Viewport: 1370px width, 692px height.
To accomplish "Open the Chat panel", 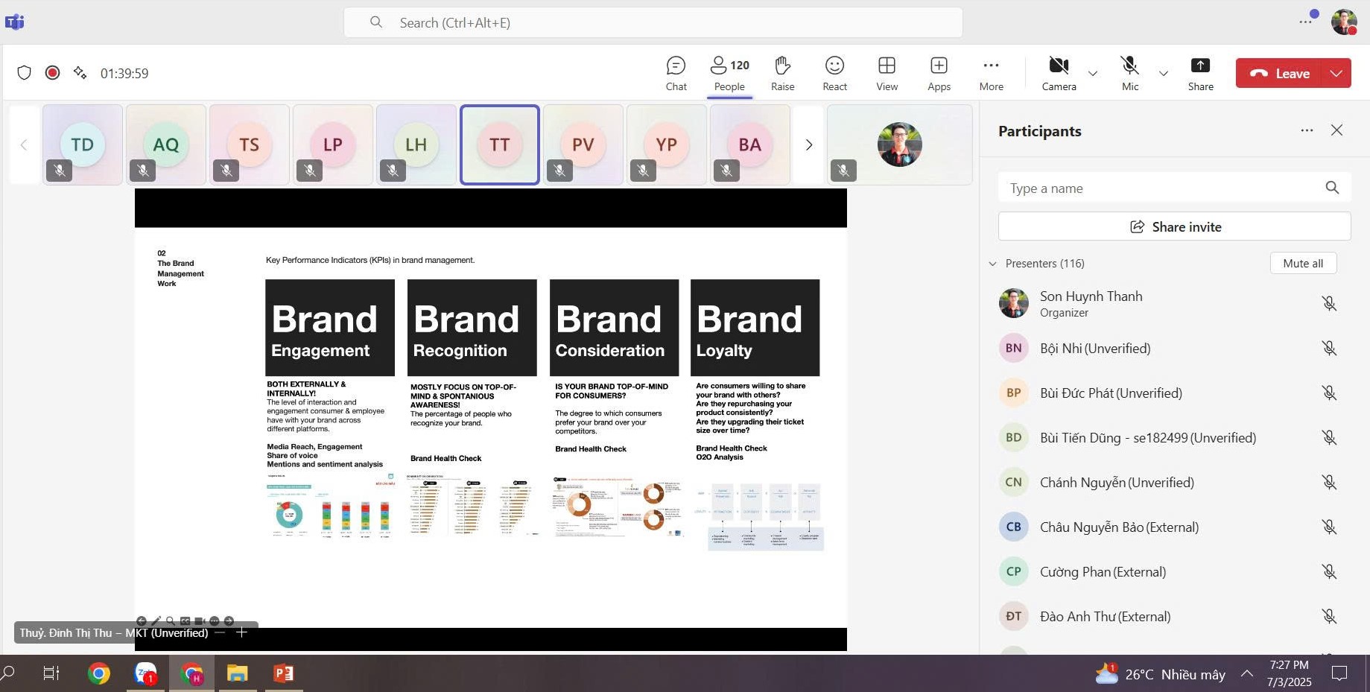I will click(676, 74).
